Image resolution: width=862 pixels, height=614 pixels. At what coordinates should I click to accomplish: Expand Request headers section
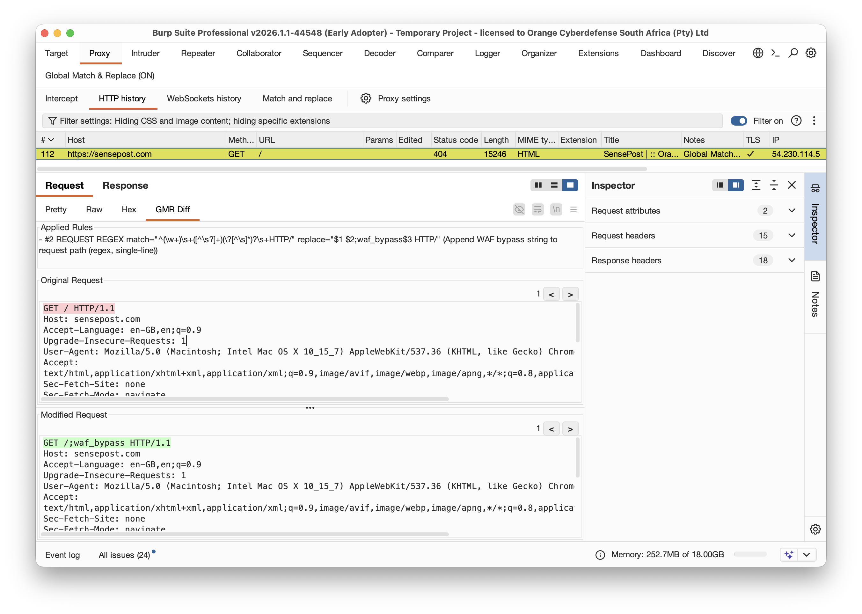(x=792, y=236)
